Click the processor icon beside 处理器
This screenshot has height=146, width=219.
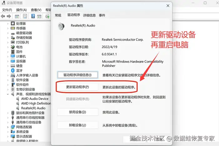tap(13, 23)
